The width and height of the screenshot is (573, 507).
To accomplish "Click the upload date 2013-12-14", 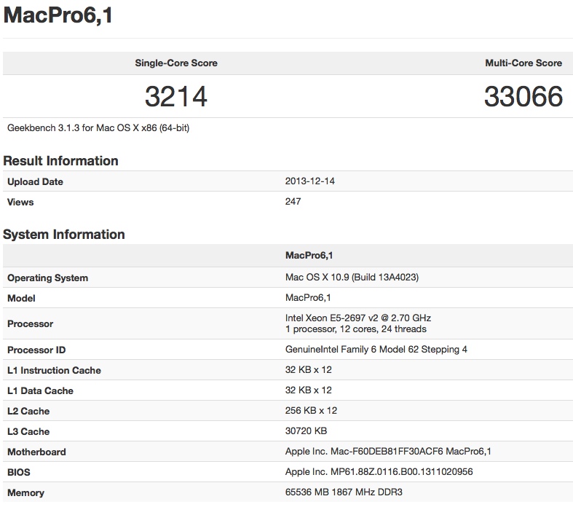I will click(310, 181).
